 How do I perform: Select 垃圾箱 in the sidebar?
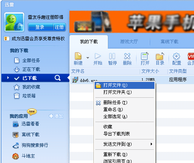25,96
